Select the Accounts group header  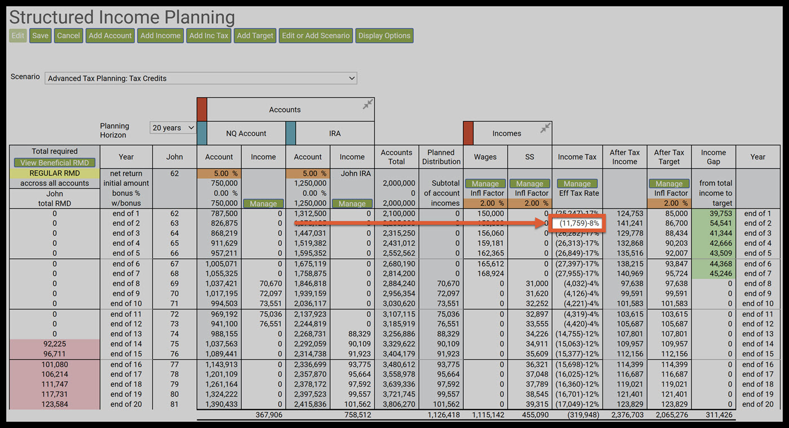pyautogui.click(x=285, y=109)
